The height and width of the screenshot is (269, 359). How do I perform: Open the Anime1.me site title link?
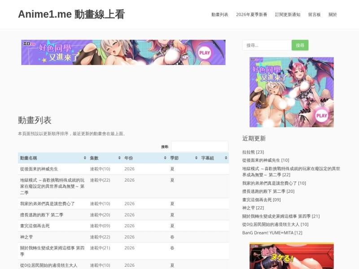[x=71, y=14]
